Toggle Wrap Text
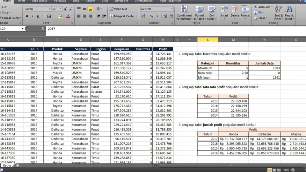This screenshot has width=306, height=172. pos(118,9)
